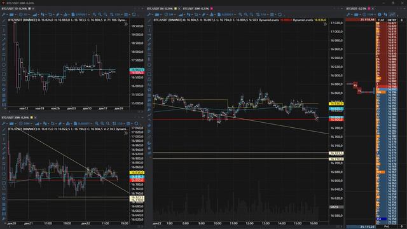Viewport: 407px width, 229px height.
Task: Switch to BTC/USDT 30M tab in center panel
Action: (x=196, y=8)
